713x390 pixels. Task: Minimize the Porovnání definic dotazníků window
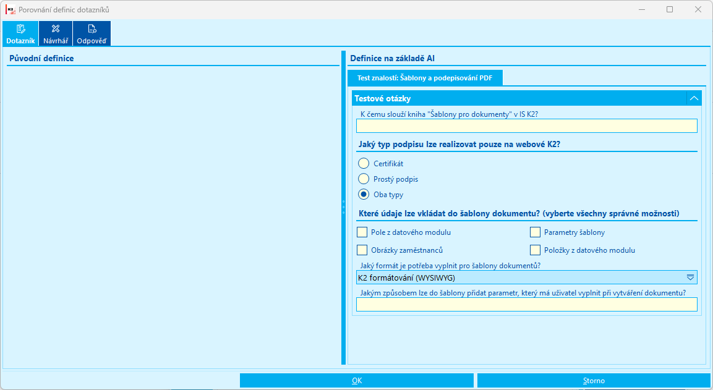pos(642,9)
